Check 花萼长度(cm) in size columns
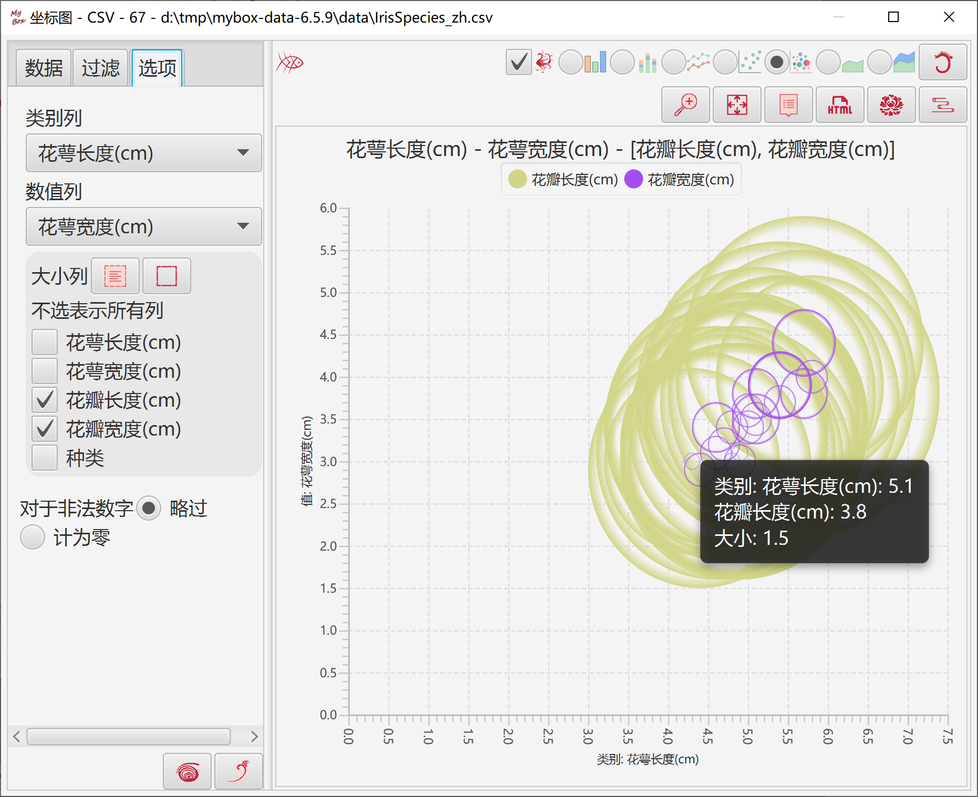The image size is (978, 797). [x=45, y=342]
